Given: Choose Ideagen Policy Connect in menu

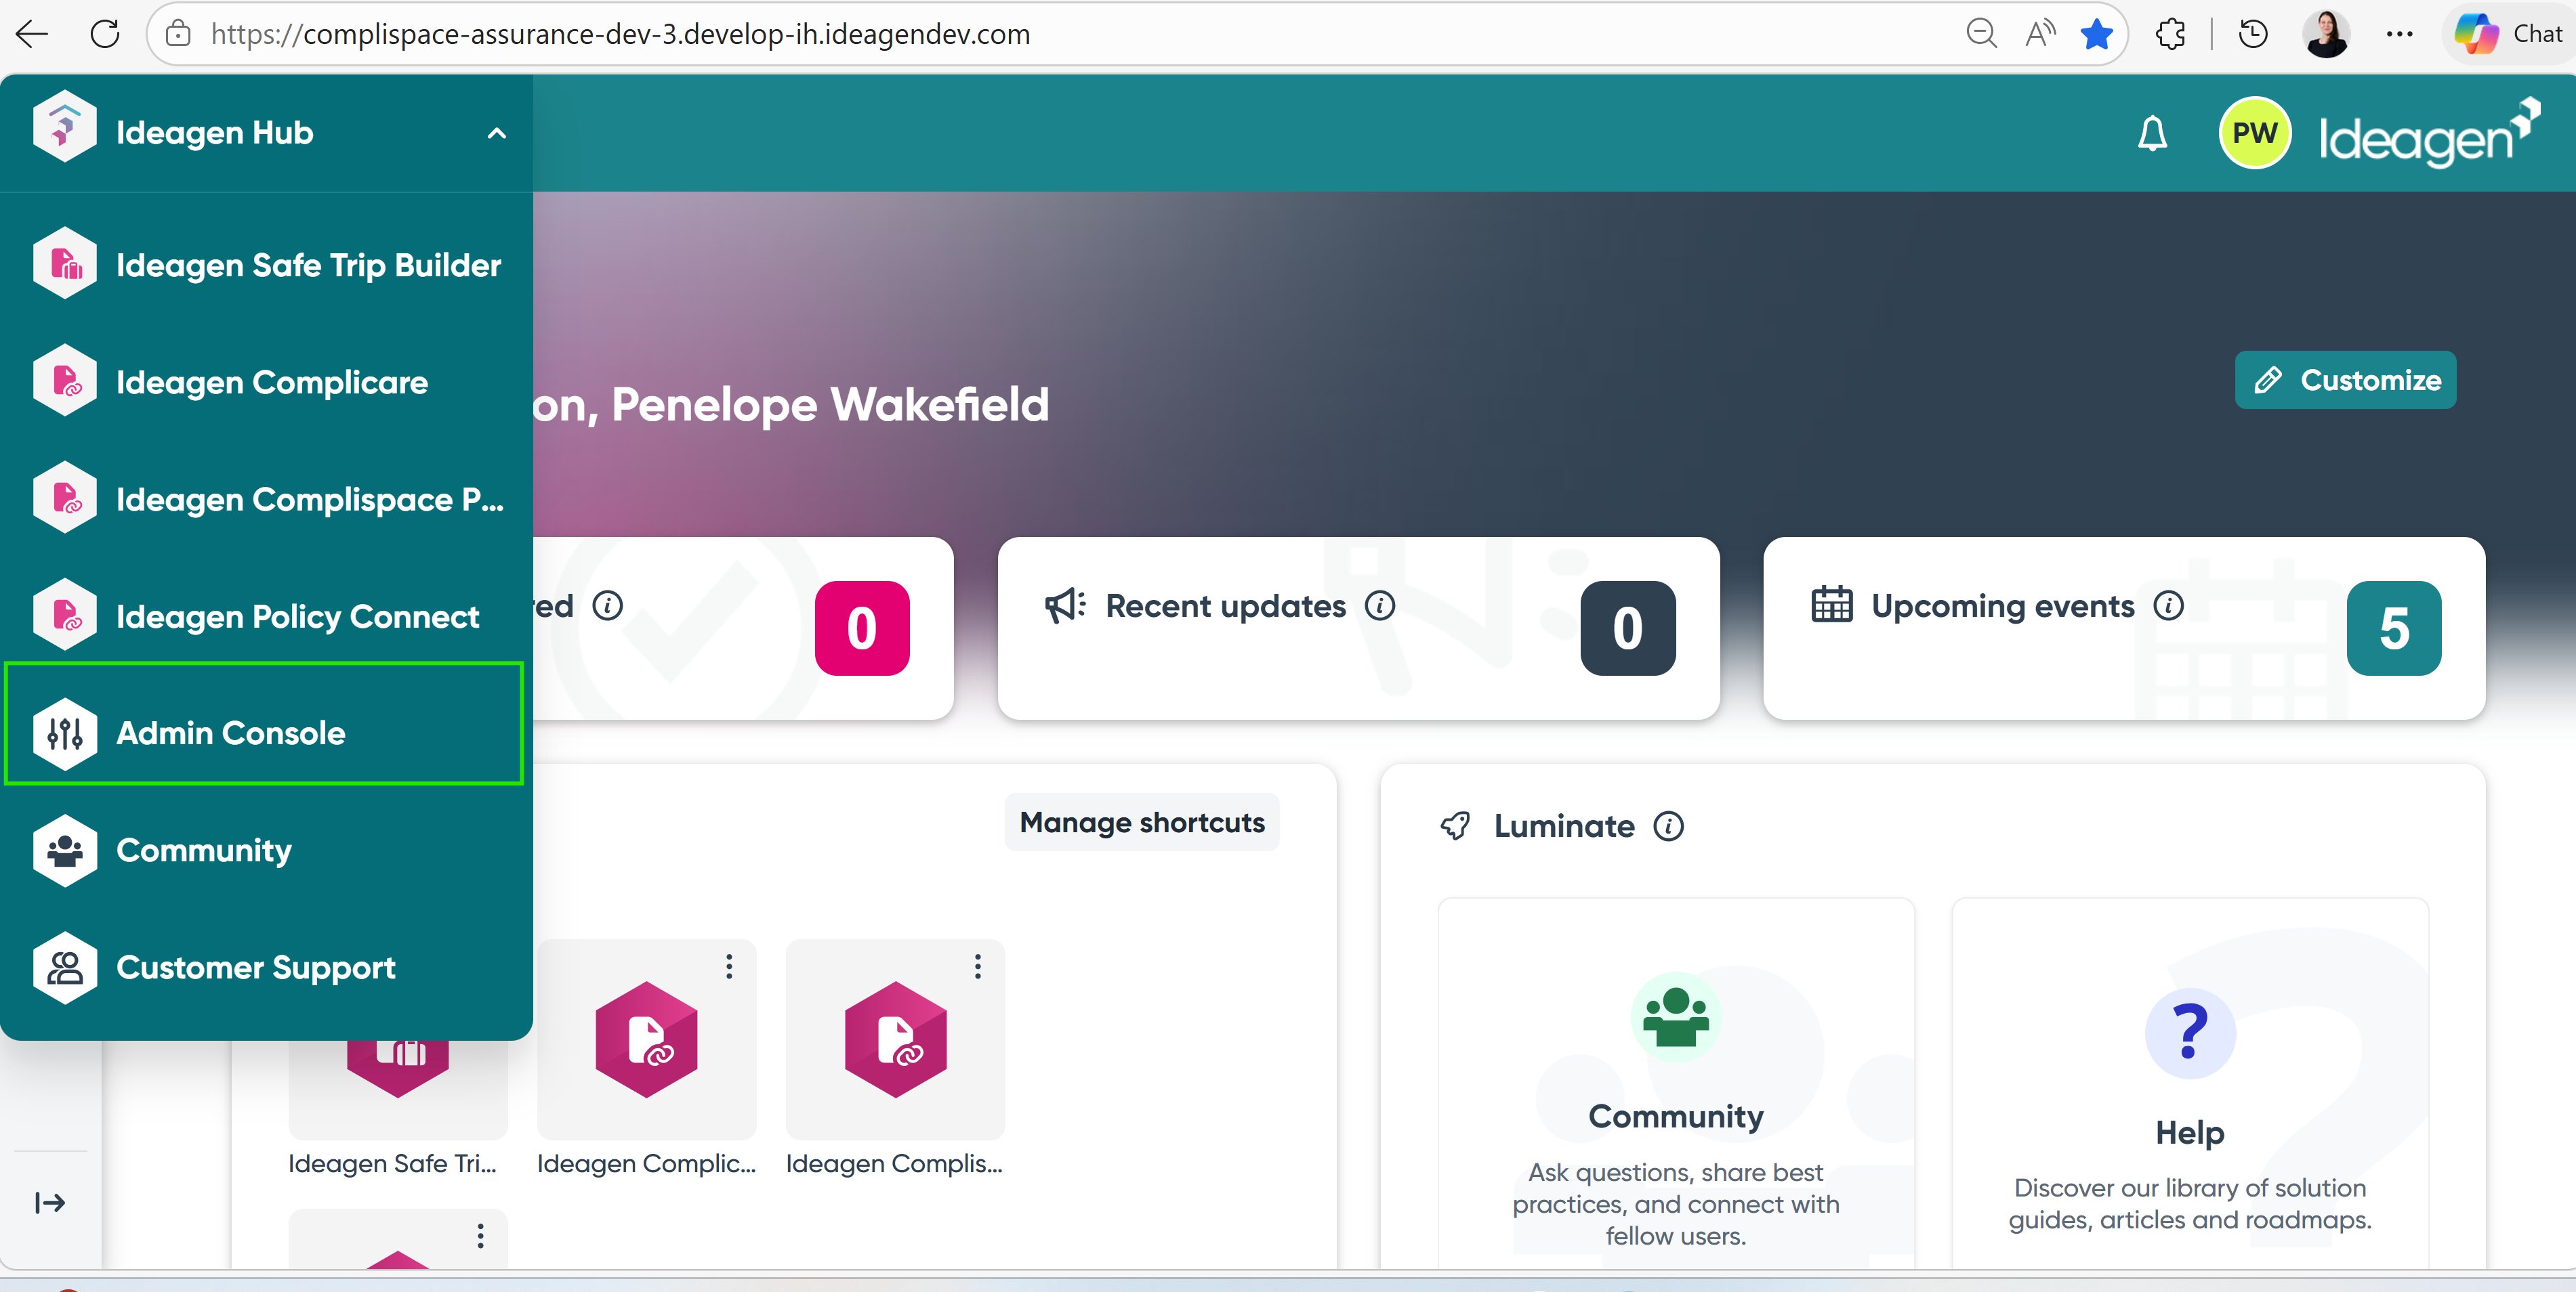Looking at the screenshot, I should (x=266, y=616).
